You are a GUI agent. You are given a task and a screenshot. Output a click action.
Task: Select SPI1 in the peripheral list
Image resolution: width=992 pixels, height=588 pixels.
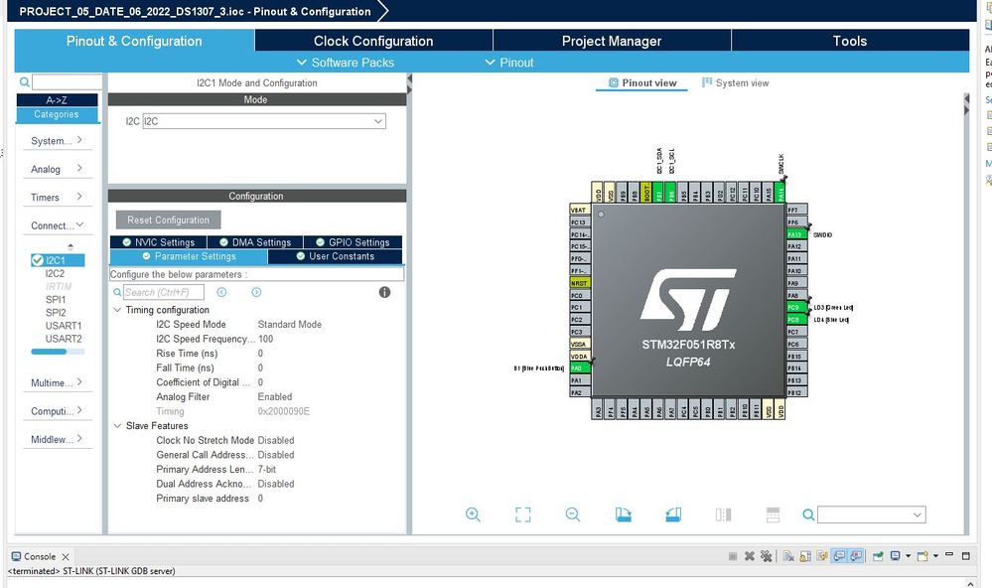pyautogui.click(x=56, y=299)
